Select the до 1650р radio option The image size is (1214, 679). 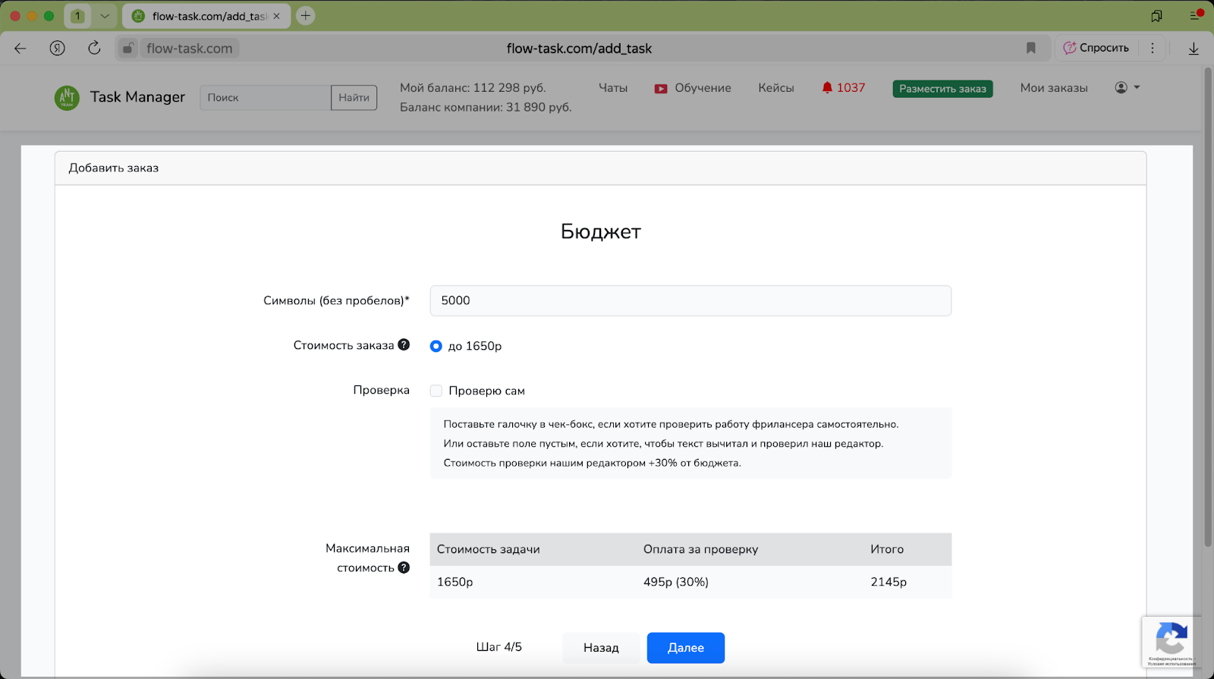436,346
